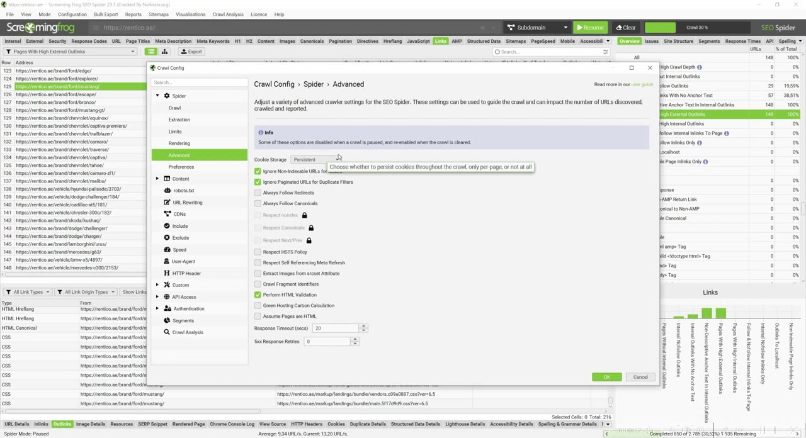The image size is (806, 438).
Task: Open the Subdomain mode dropdown
Action: tap(537, 28)
